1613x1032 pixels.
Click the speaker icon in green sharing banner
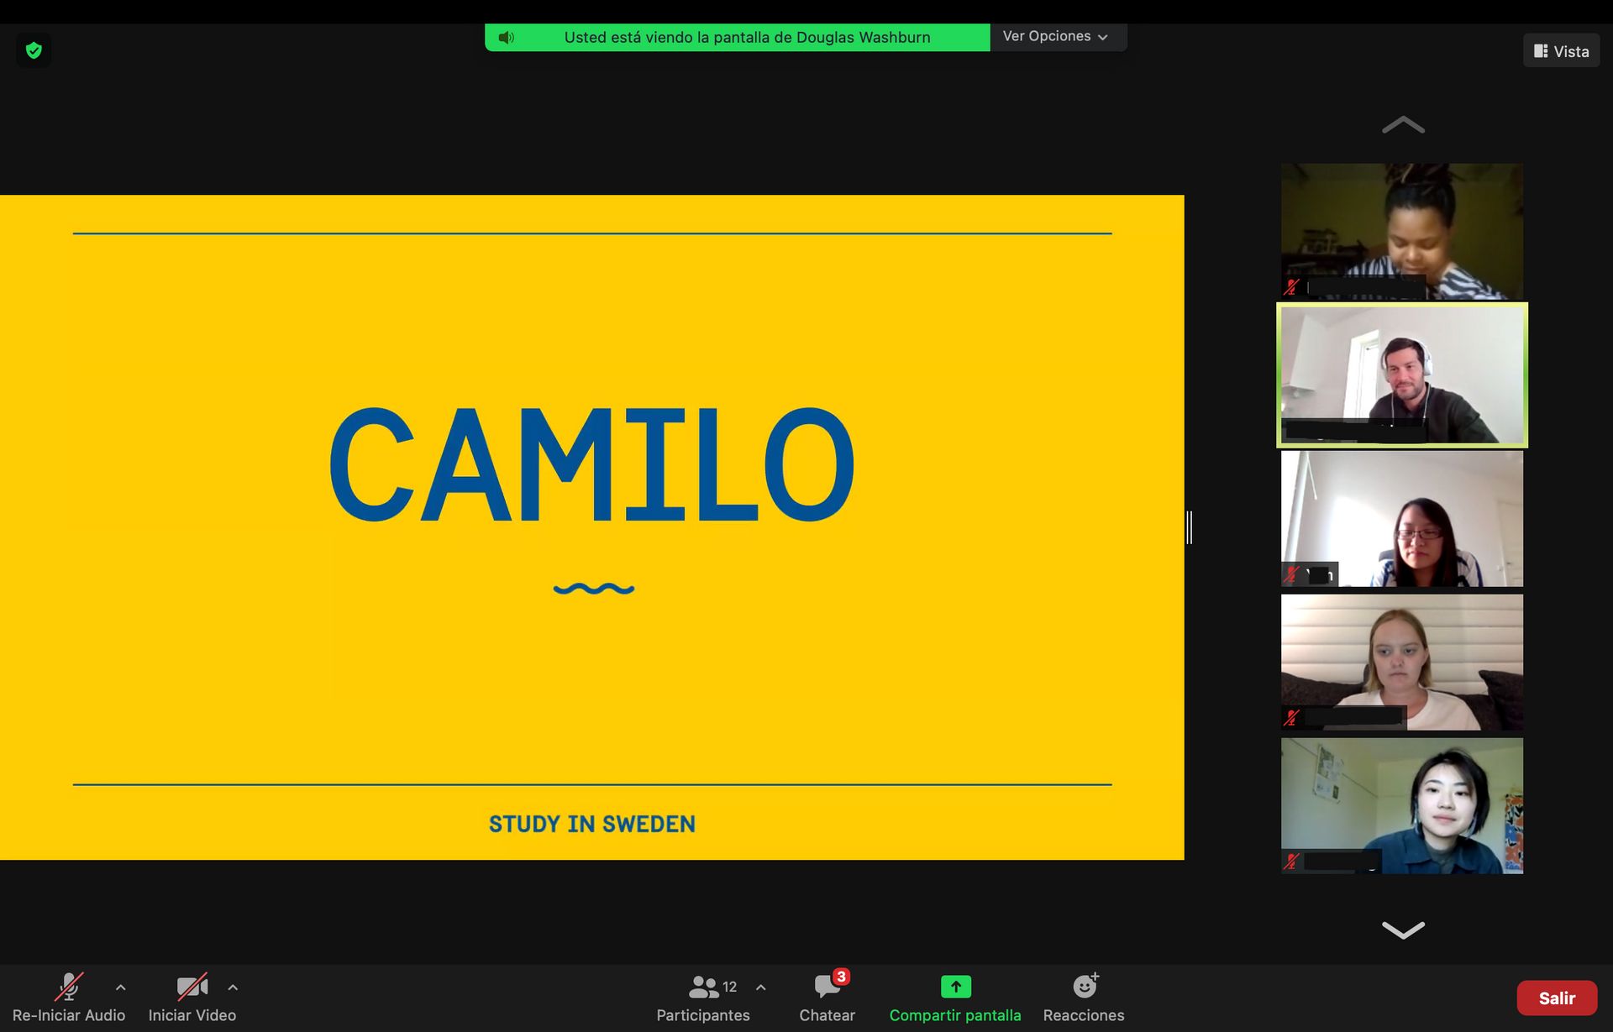click(x=506, y=38)
